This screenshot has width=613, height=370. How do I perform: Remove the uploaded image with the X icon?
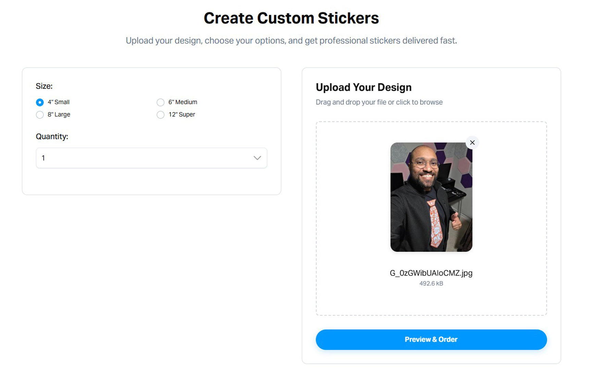(x=472, y=143)
